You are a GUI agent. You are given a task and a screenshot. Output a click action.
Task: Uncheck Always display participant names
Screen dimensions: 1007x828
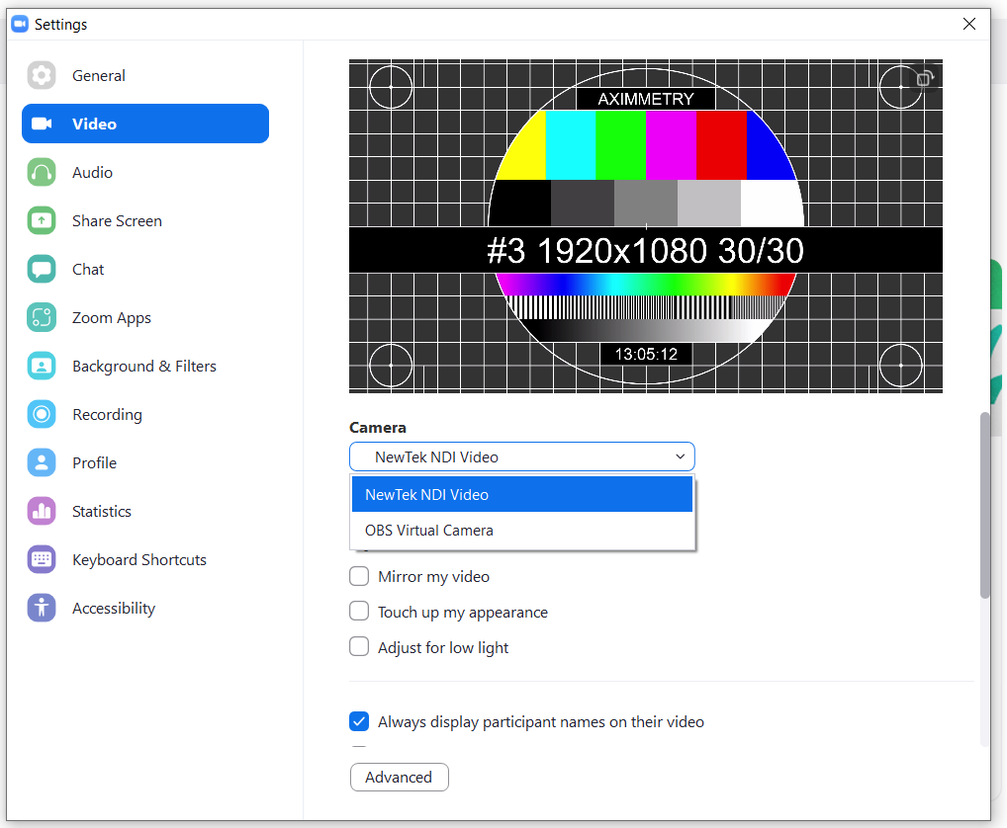tap(359, 721)
